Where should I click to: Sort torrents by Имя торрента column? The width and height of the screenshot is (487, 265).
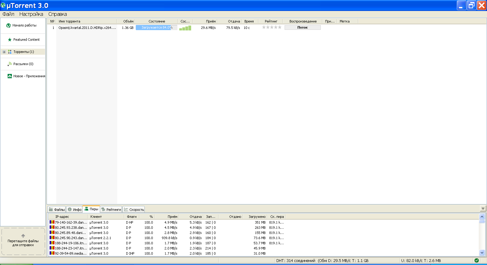tap(87, 21)
